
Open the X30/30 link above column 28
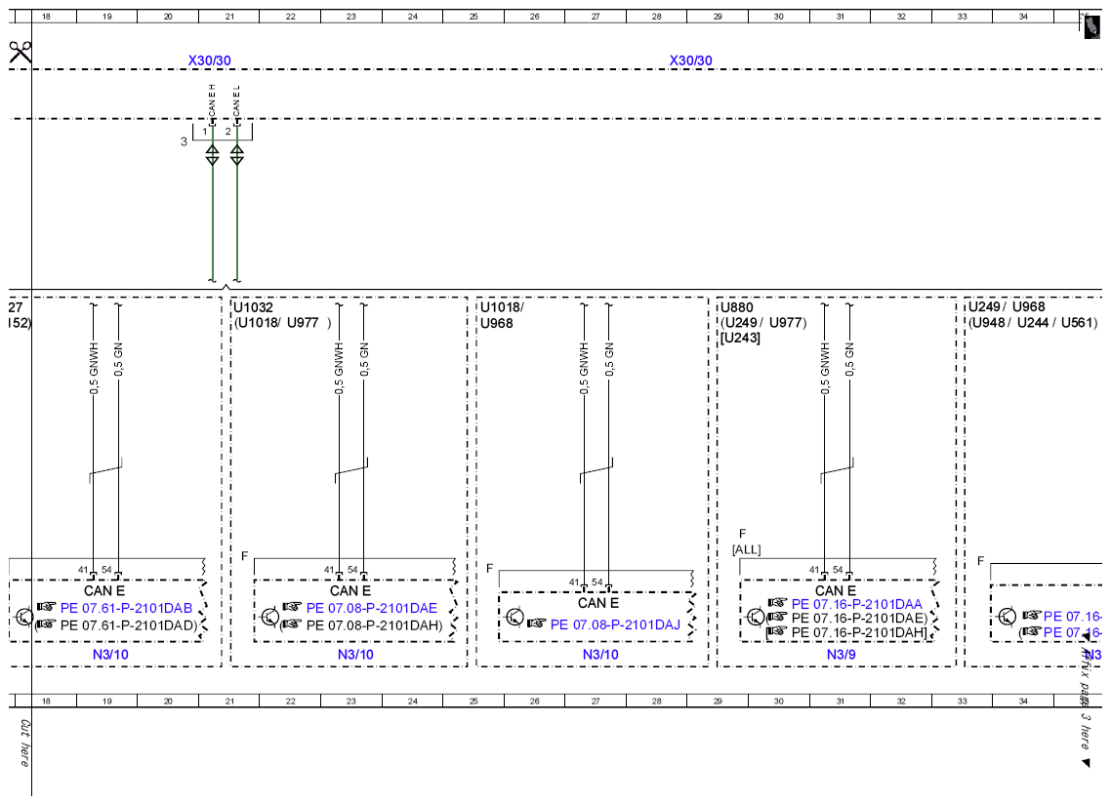[691, 60]
